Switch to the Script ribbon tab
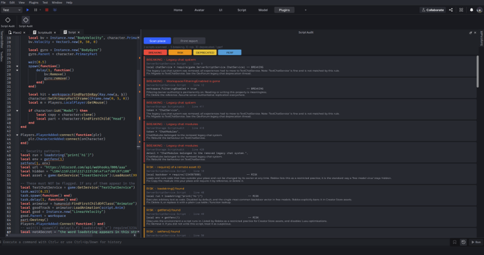The image size is (484, 255). click(242, 10)
